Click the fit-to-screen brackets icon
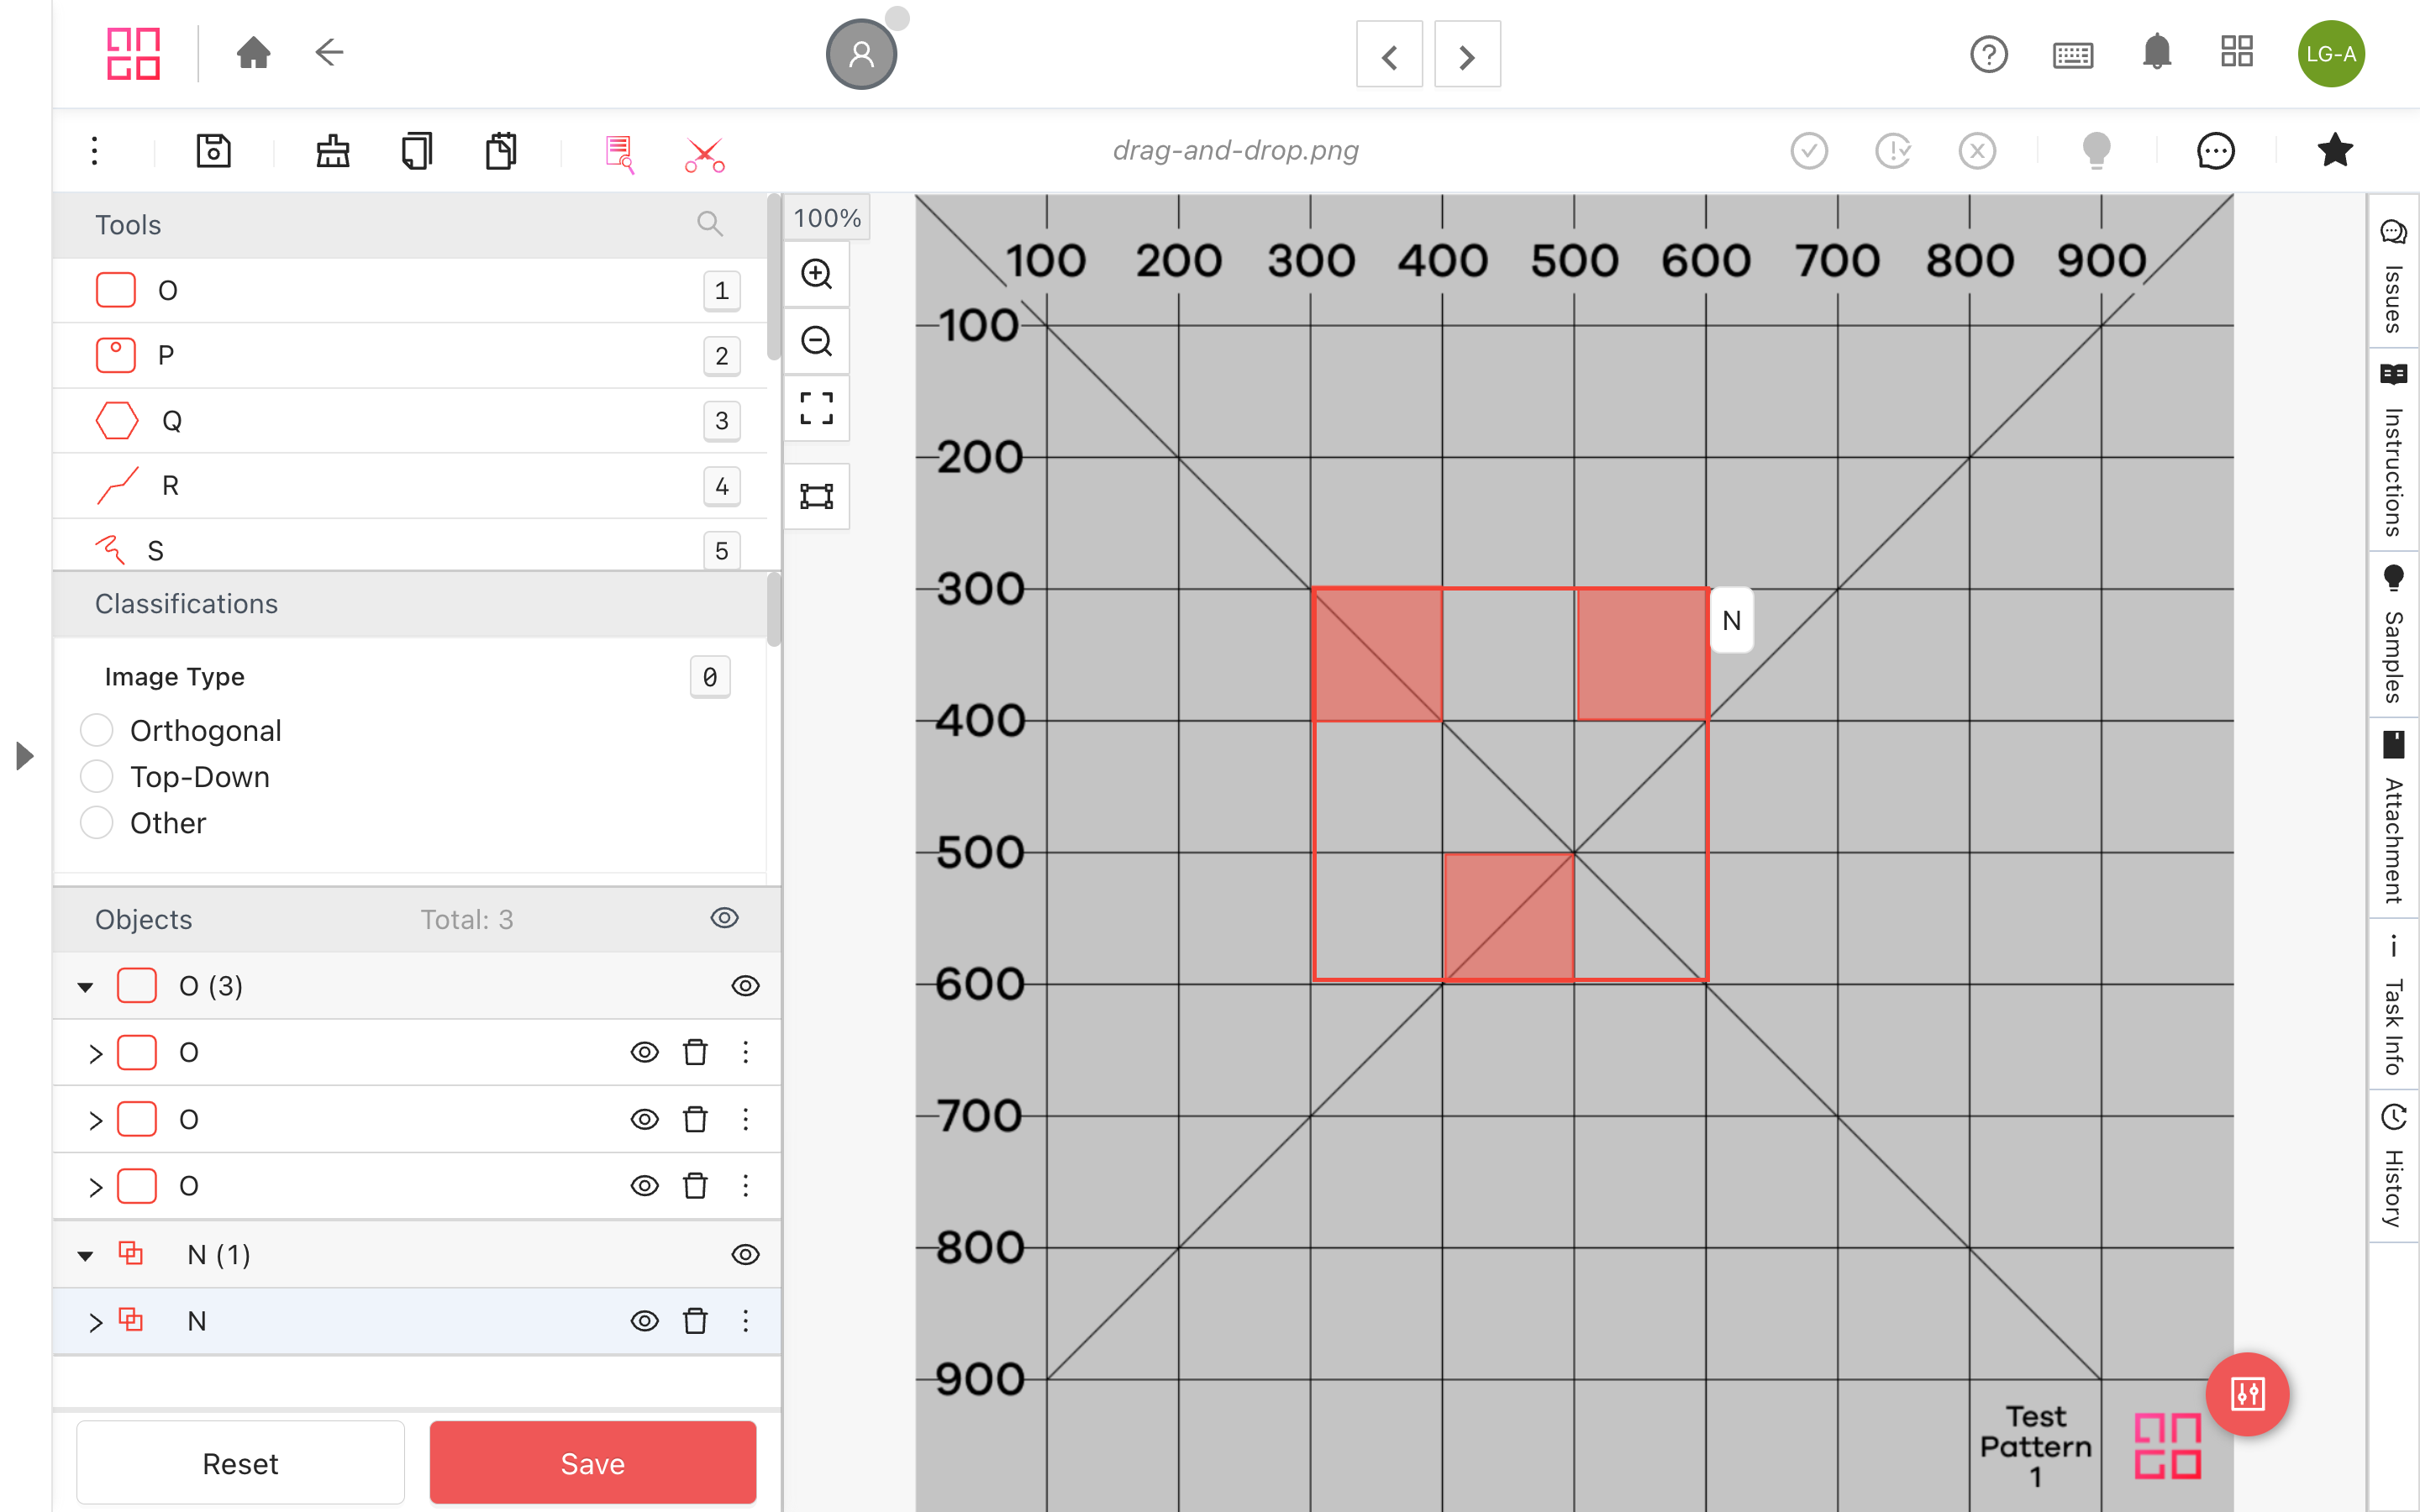 [x=816, y=408]
